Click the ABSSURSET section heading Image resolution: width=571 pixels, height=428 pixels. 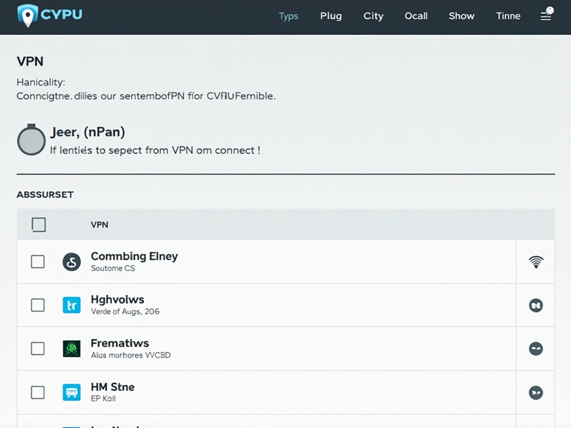[45, 194]
